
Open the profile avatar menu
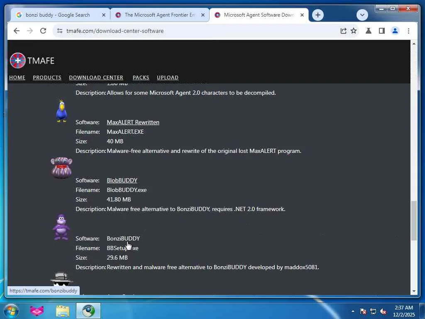click(x=395, y=31)
